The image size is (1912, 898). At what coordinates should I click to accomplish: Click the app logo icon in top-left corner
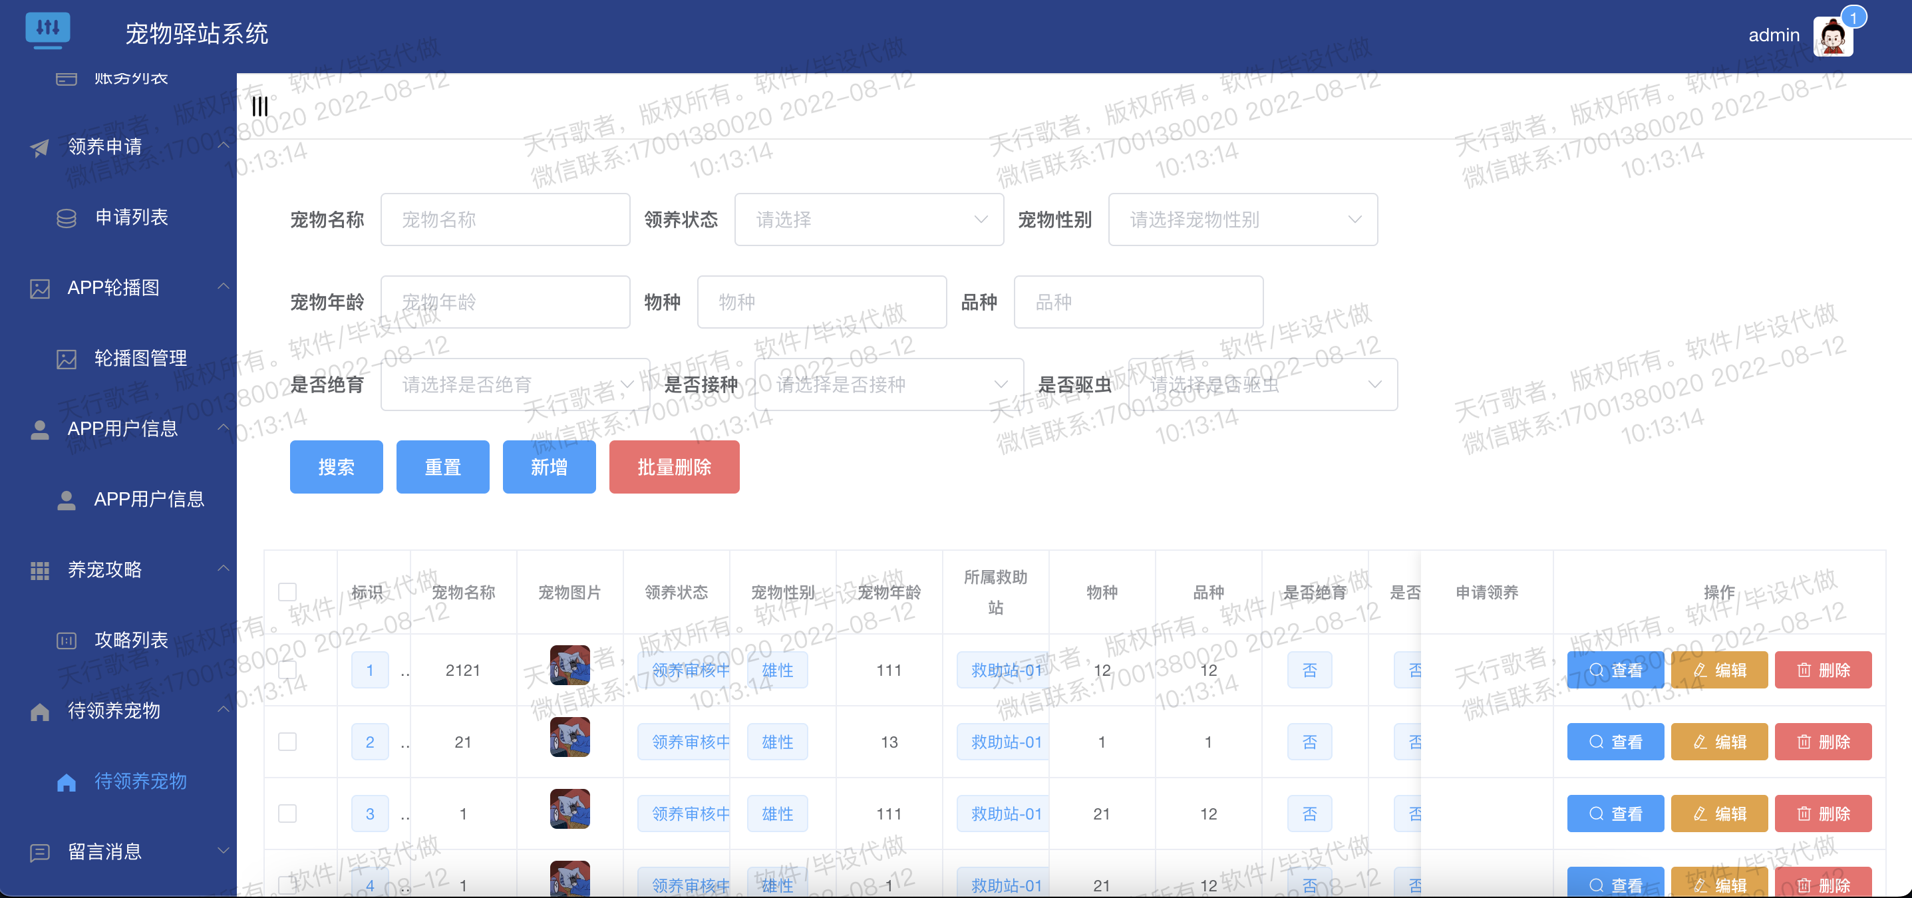tap(49, 30)
